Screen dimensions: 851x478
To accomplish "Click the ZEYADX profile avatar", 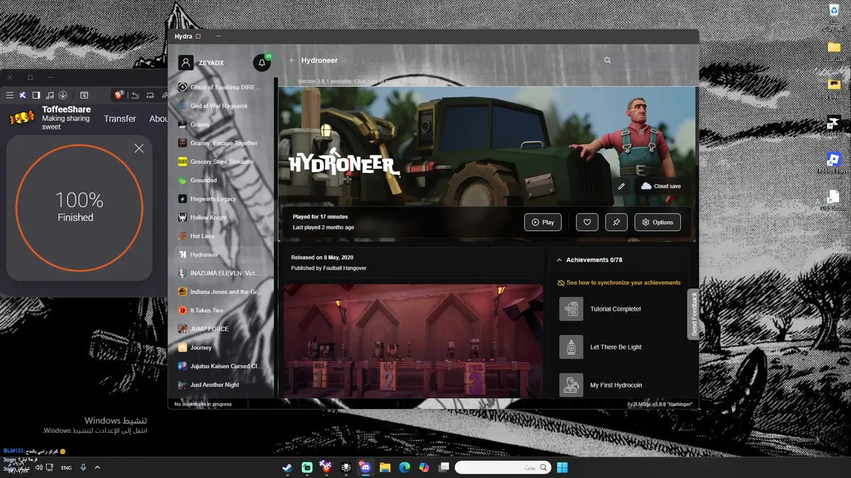I will (186, 62).
